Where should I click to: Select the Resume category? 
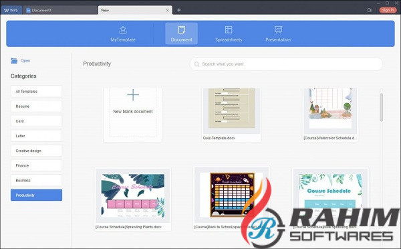point(36,106)
